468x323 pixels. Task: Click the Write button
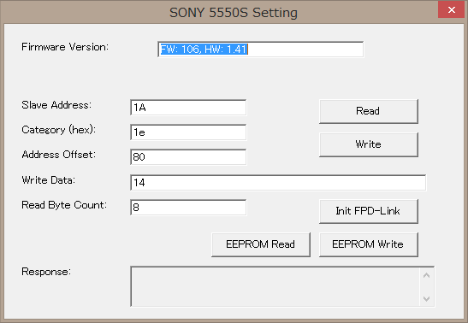pyautogui.click(x=369, y=144)
